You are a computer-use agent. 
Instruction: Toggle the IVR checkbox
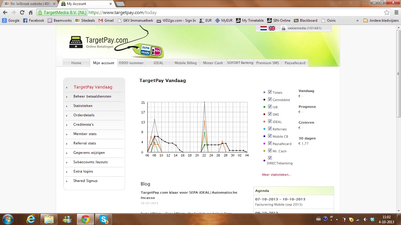pyautogui.click(x=270, y=107)
